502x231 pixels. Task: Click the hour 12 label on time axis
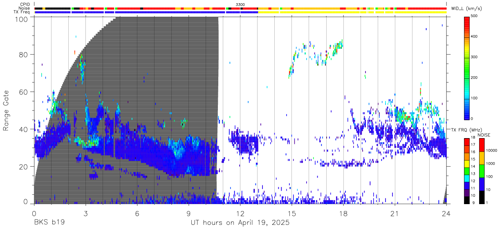[240, 213]
